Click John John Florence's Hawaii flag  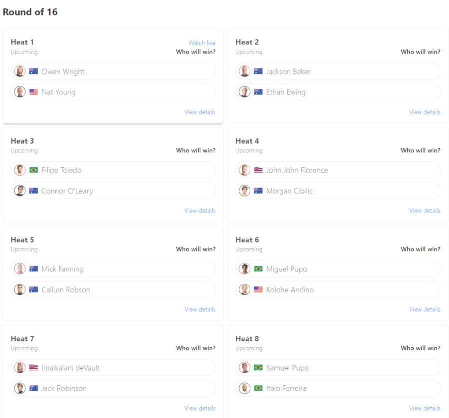point(258,170)
